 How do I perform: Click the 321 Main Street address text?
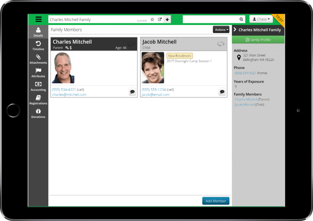pyautogui.click(x=254, y=55)
